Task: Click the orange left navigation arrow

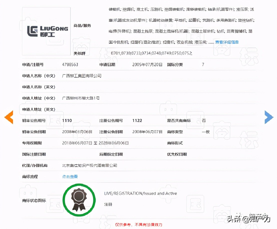Action: [x=9, y=117]
